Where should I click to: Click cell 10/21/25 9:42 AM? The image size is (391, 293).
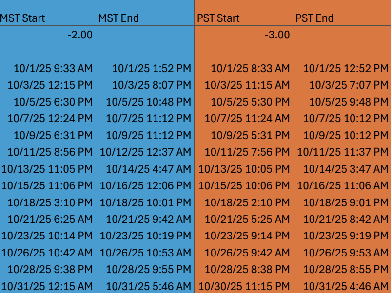(x=145, y=220)
